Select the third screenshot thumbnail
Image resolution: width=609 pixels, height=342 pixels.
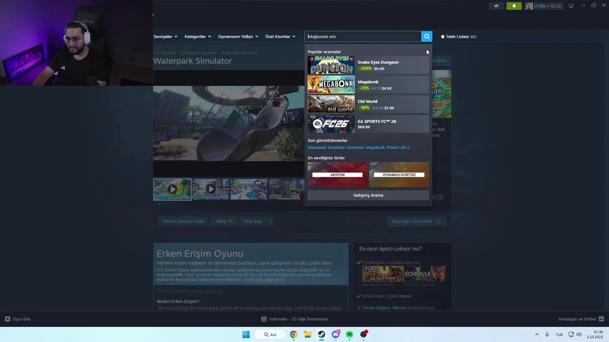pos(249,190)
